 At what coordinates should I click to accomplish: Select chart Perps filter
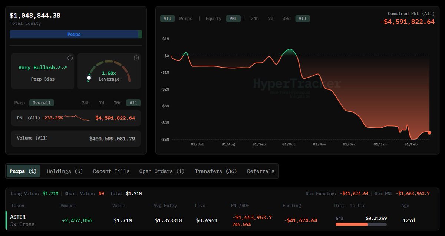[x=186, y=18]
